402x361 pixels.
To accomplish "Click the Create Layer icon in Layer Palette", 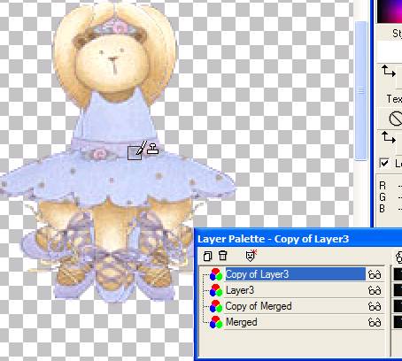I will (x=207, y=256).
